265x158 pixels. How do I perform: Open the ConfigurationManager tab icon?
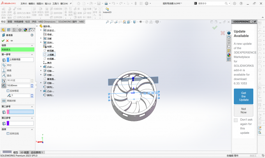point(14,30)
